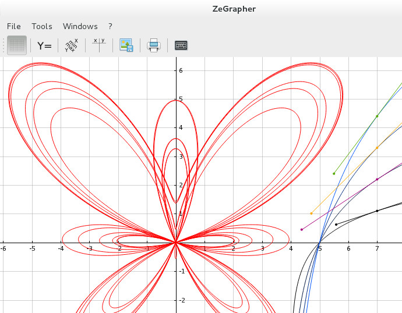Click the export graph as image icon
The height and width of the screenshot is (313, 402).
126,45
